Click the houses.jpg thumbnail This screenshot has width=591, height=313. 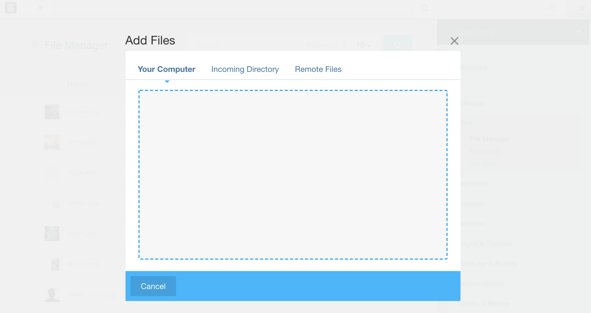(52, 112)
